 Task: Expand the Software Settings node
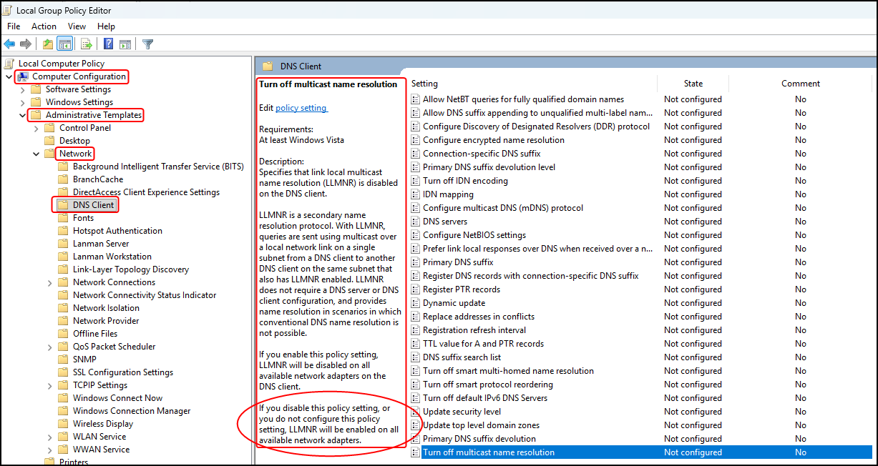(23, 89)
